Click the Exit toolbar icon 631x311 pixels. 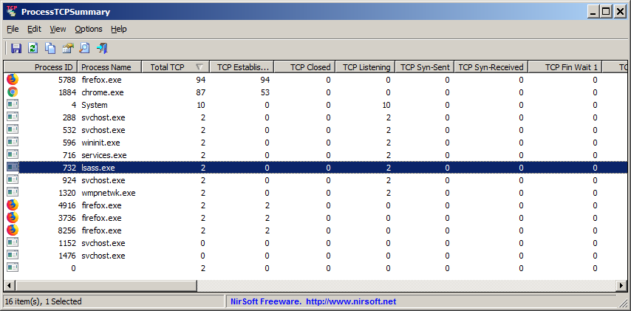click(x=102, y=48)
